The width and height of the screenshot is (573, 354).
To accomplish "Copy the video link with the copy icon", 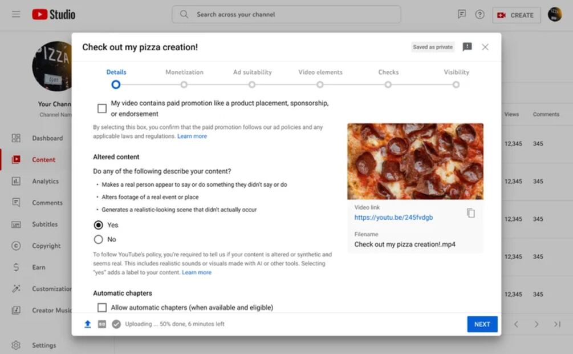I will tap(470, 213).
